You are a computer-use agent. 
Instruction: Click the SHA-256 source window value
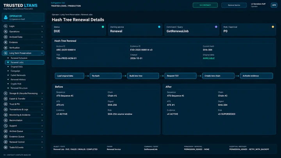[120, 114]
